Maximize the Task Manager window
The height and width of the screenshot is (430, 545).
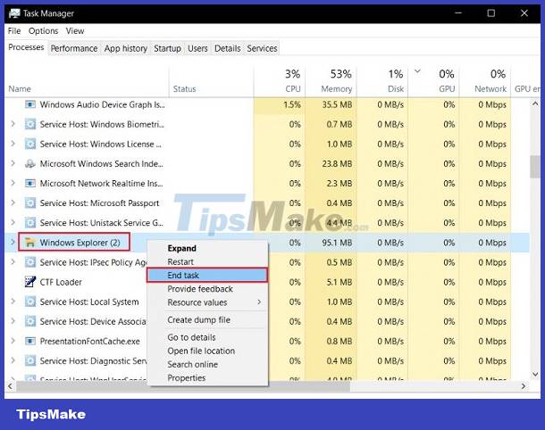[x=491, y=13]
